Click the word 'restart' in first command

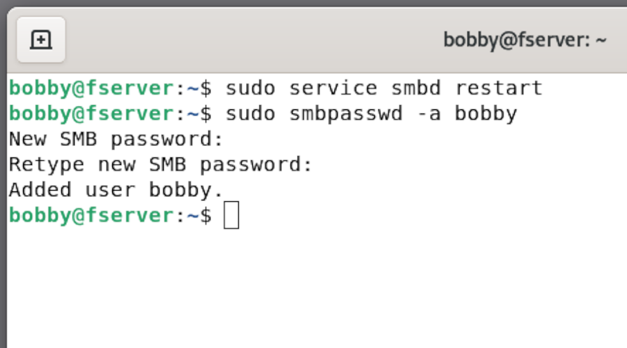[499, 88]
